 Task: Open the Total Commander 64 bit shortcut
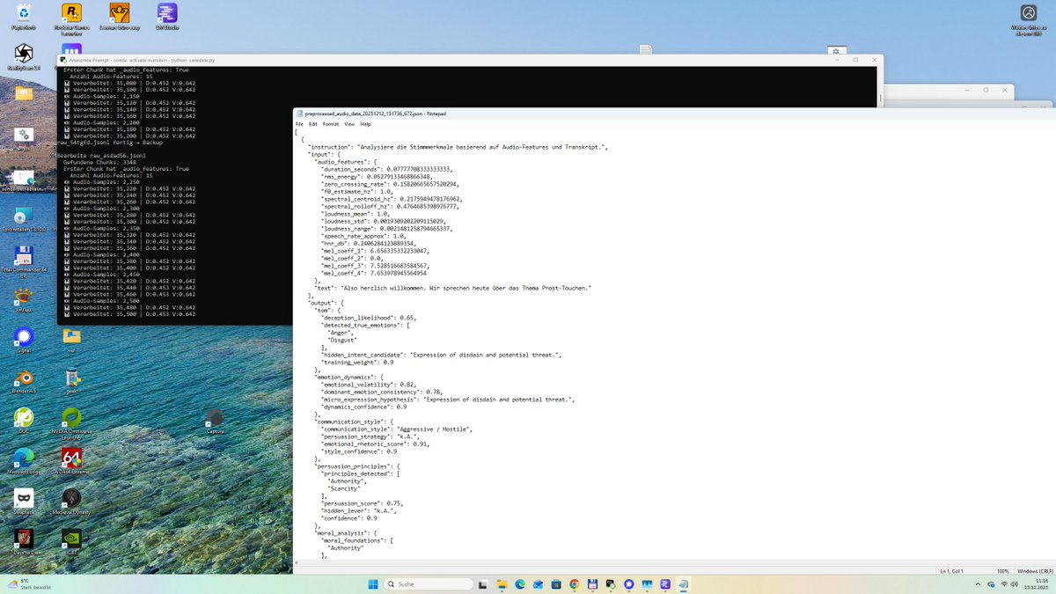(24, 260)
